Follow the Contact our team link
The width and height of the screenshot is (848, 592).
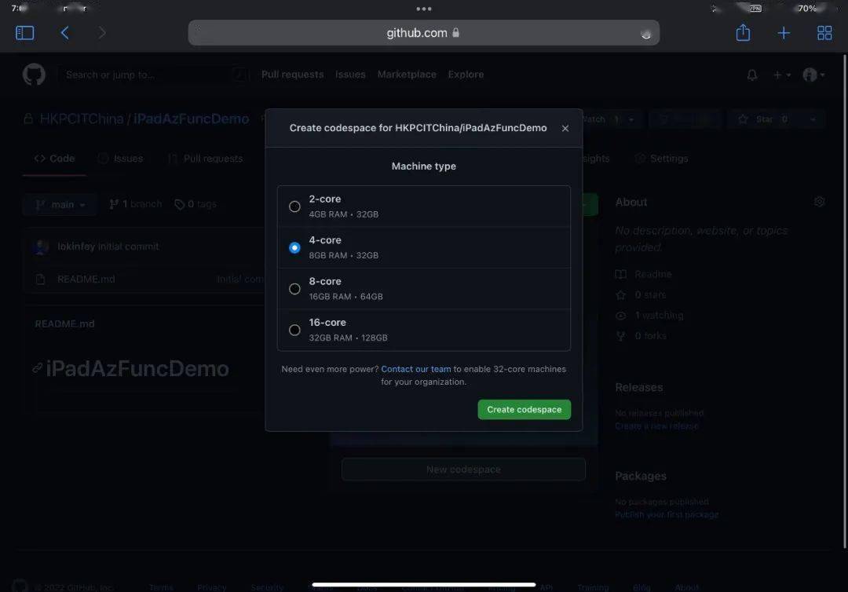click(415, 368)
